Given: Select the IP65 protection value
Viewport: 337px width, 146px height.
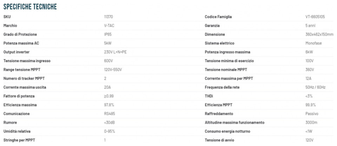Looking at the screenshot, I should pos(108,35).
